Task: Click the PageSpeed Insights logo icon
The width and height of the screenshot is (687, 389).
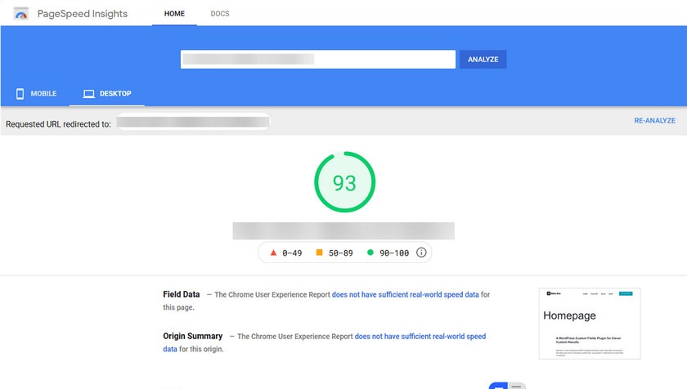Action: [x=21, y=14]
